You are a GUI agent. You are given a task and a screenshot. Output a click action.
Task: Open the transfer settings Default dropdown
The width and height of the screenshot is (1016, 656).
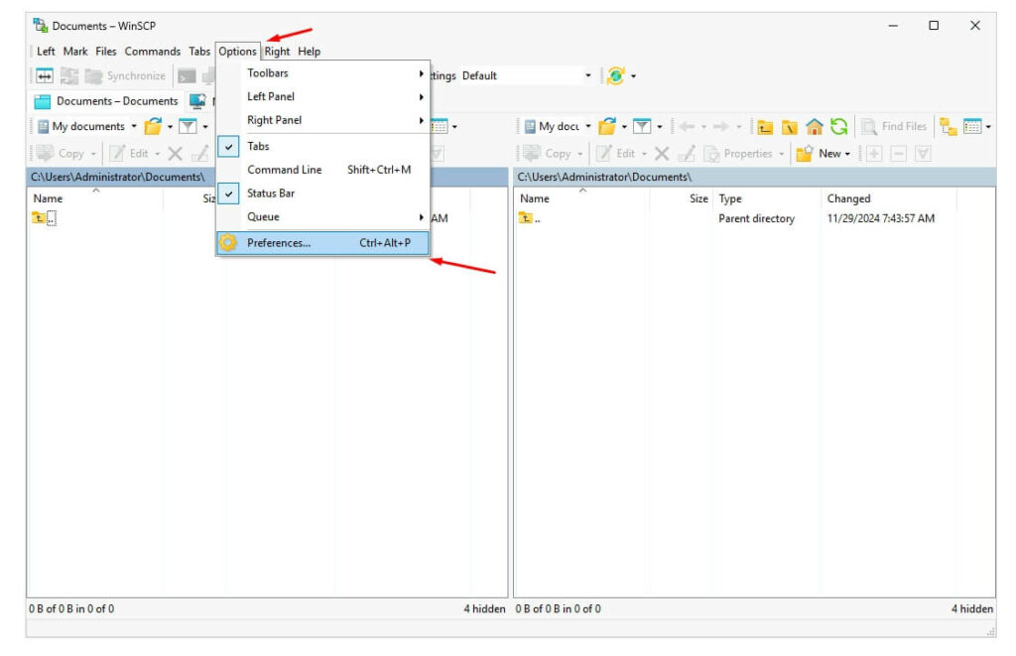click(587, 75)
